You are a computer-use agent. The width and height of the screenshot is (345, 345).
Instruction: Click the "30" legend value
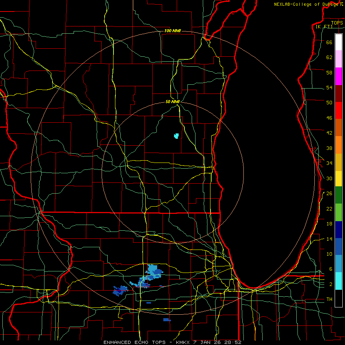pyautogui.click(x=329, y=178)
